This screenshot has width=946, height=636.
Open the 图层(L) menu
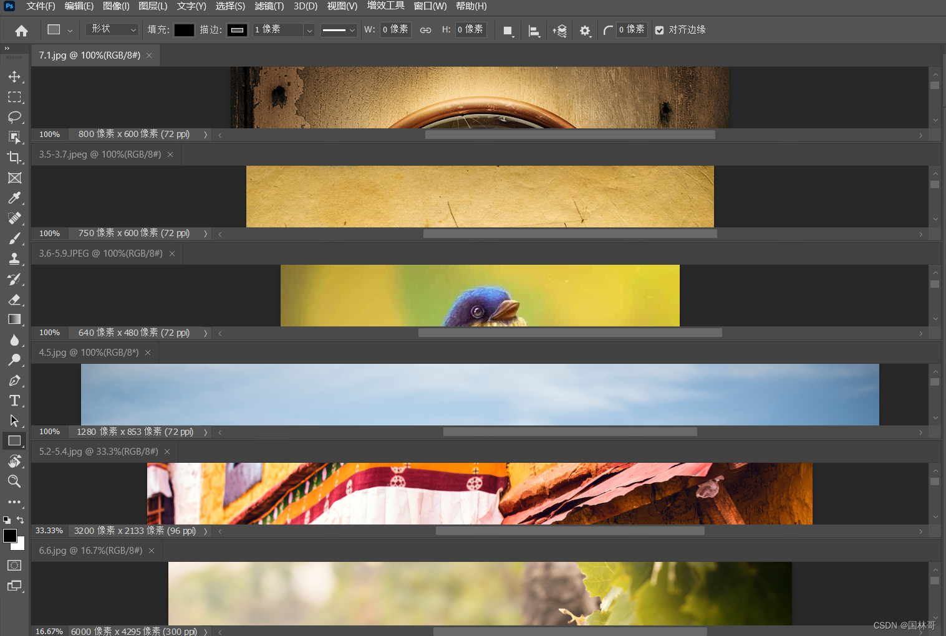pos(153,6)
